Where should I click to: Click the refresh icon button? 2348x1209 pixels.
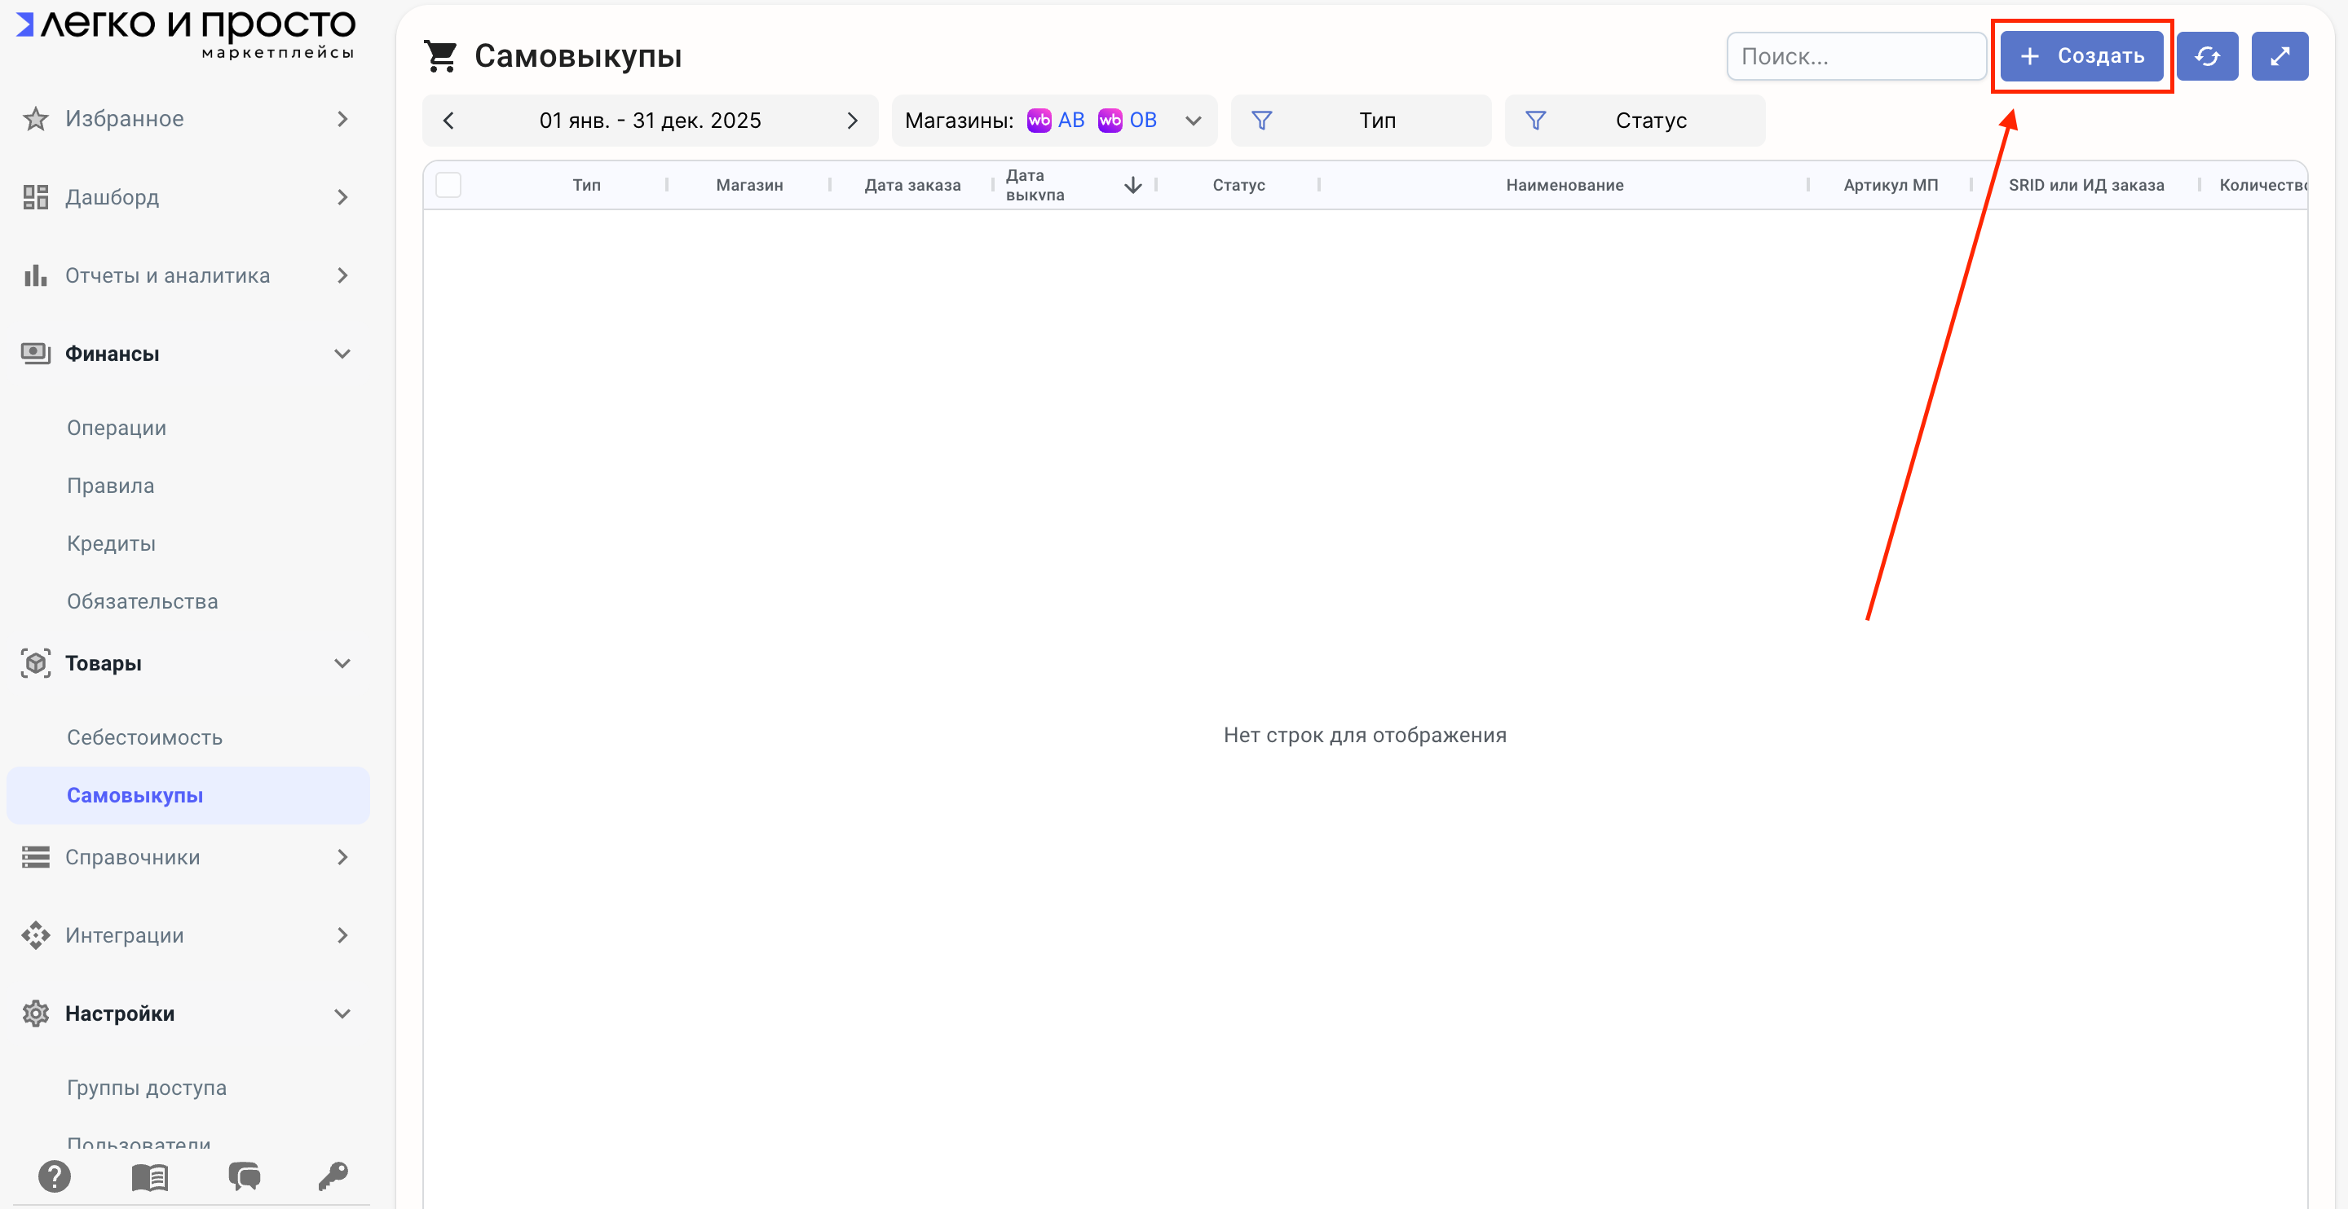2206,56
